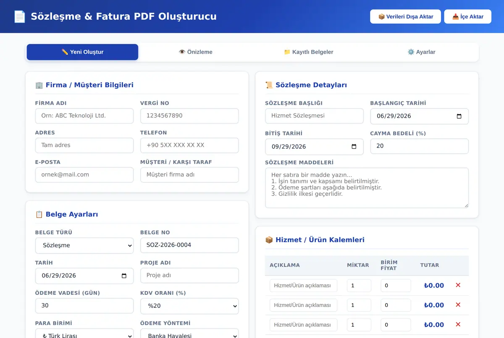
Task: Click into the Vergi No field
Action: click(x=189, y=116)
